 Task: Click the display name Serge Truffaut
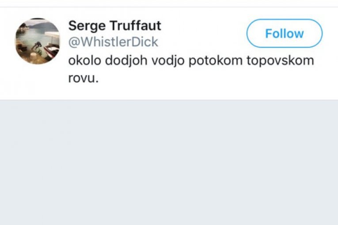pos(114,26)
